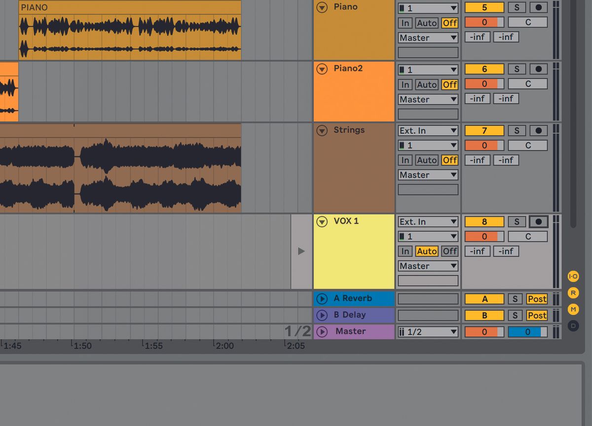The image size is (592, 426).
Task: Click track activator 6 on Piano2
Action: [x=484, y=69]
